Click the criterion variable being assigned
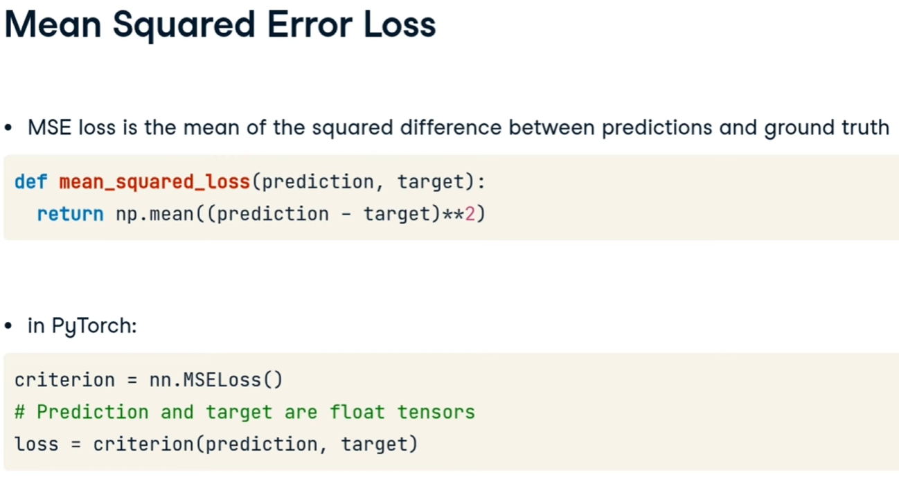Viewport: 899px width, 488px height. click(x=64, y=380)
